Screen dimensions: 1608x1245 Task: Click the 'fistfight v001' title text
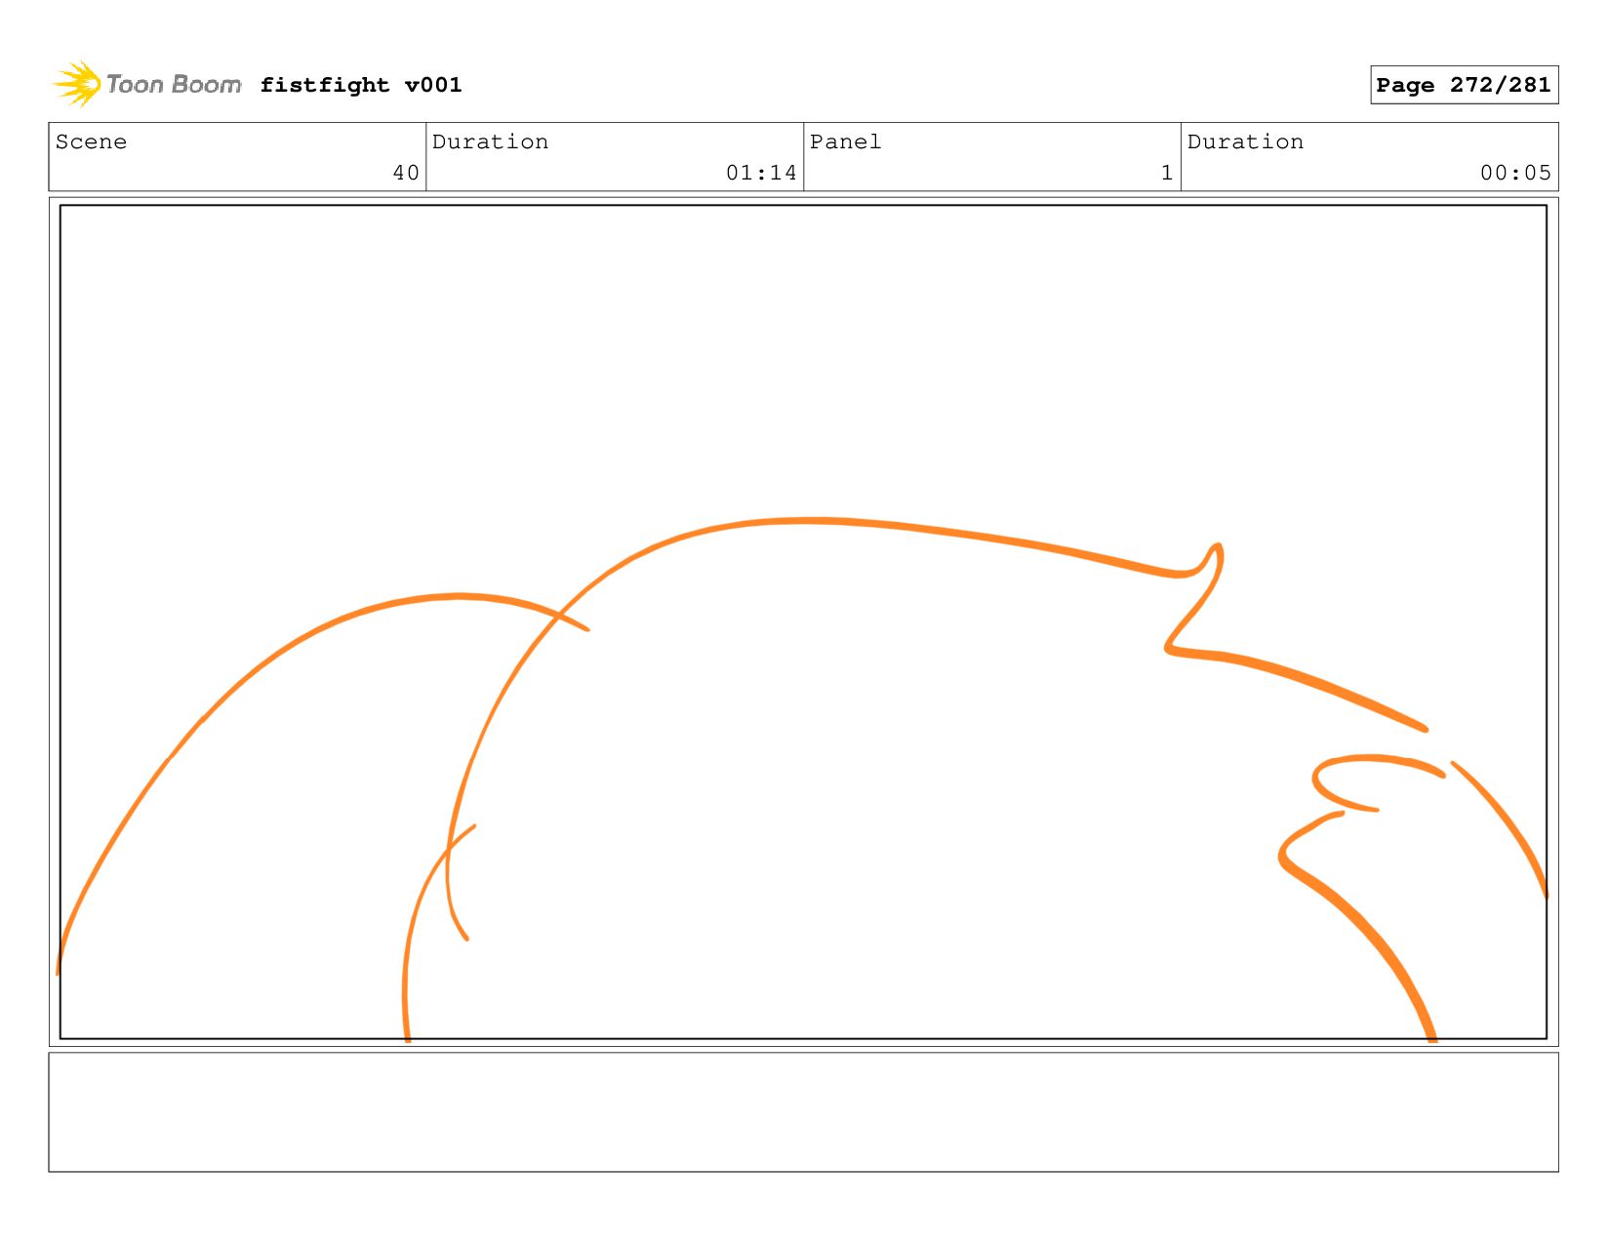pyautogui.click(x=361, y=85)
